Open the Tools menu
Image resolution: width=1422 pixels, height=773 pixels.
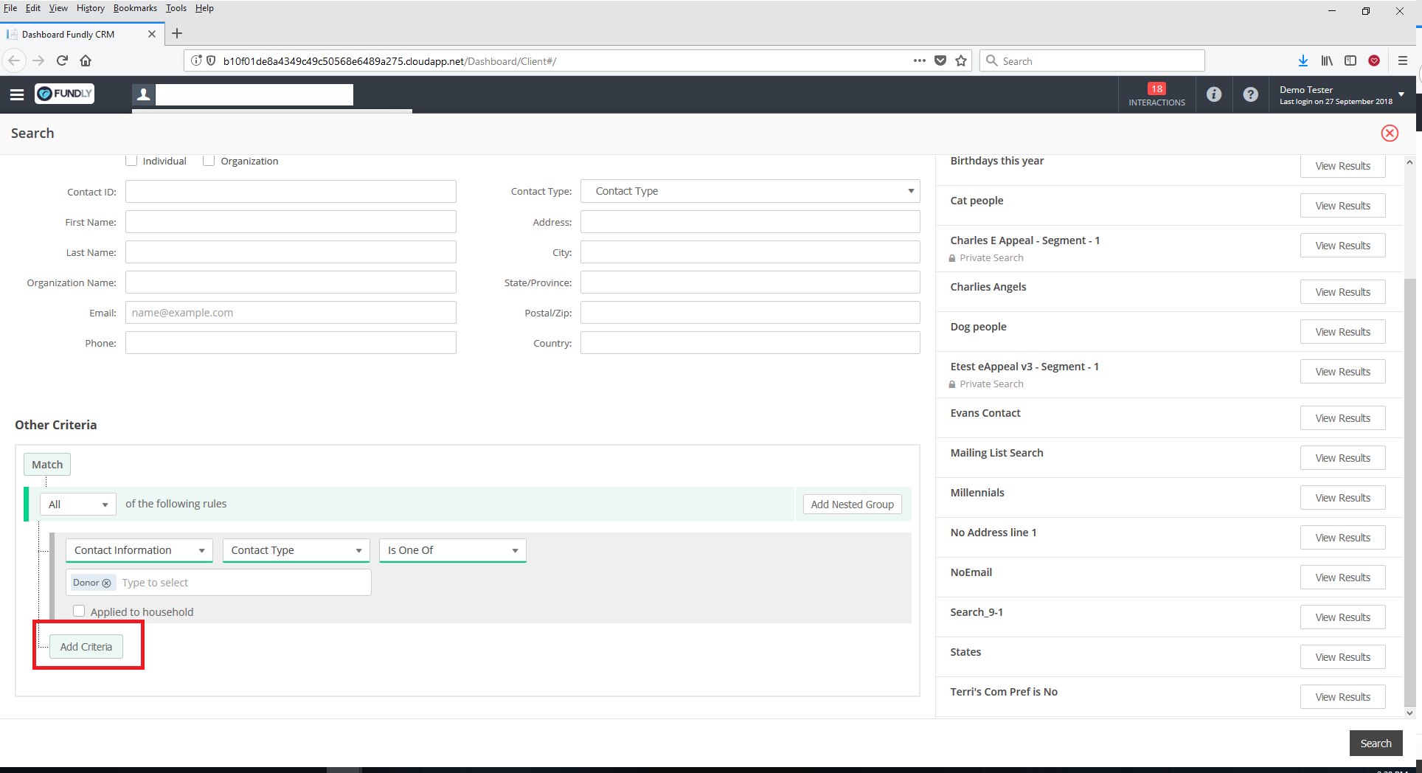click(176, 8)
